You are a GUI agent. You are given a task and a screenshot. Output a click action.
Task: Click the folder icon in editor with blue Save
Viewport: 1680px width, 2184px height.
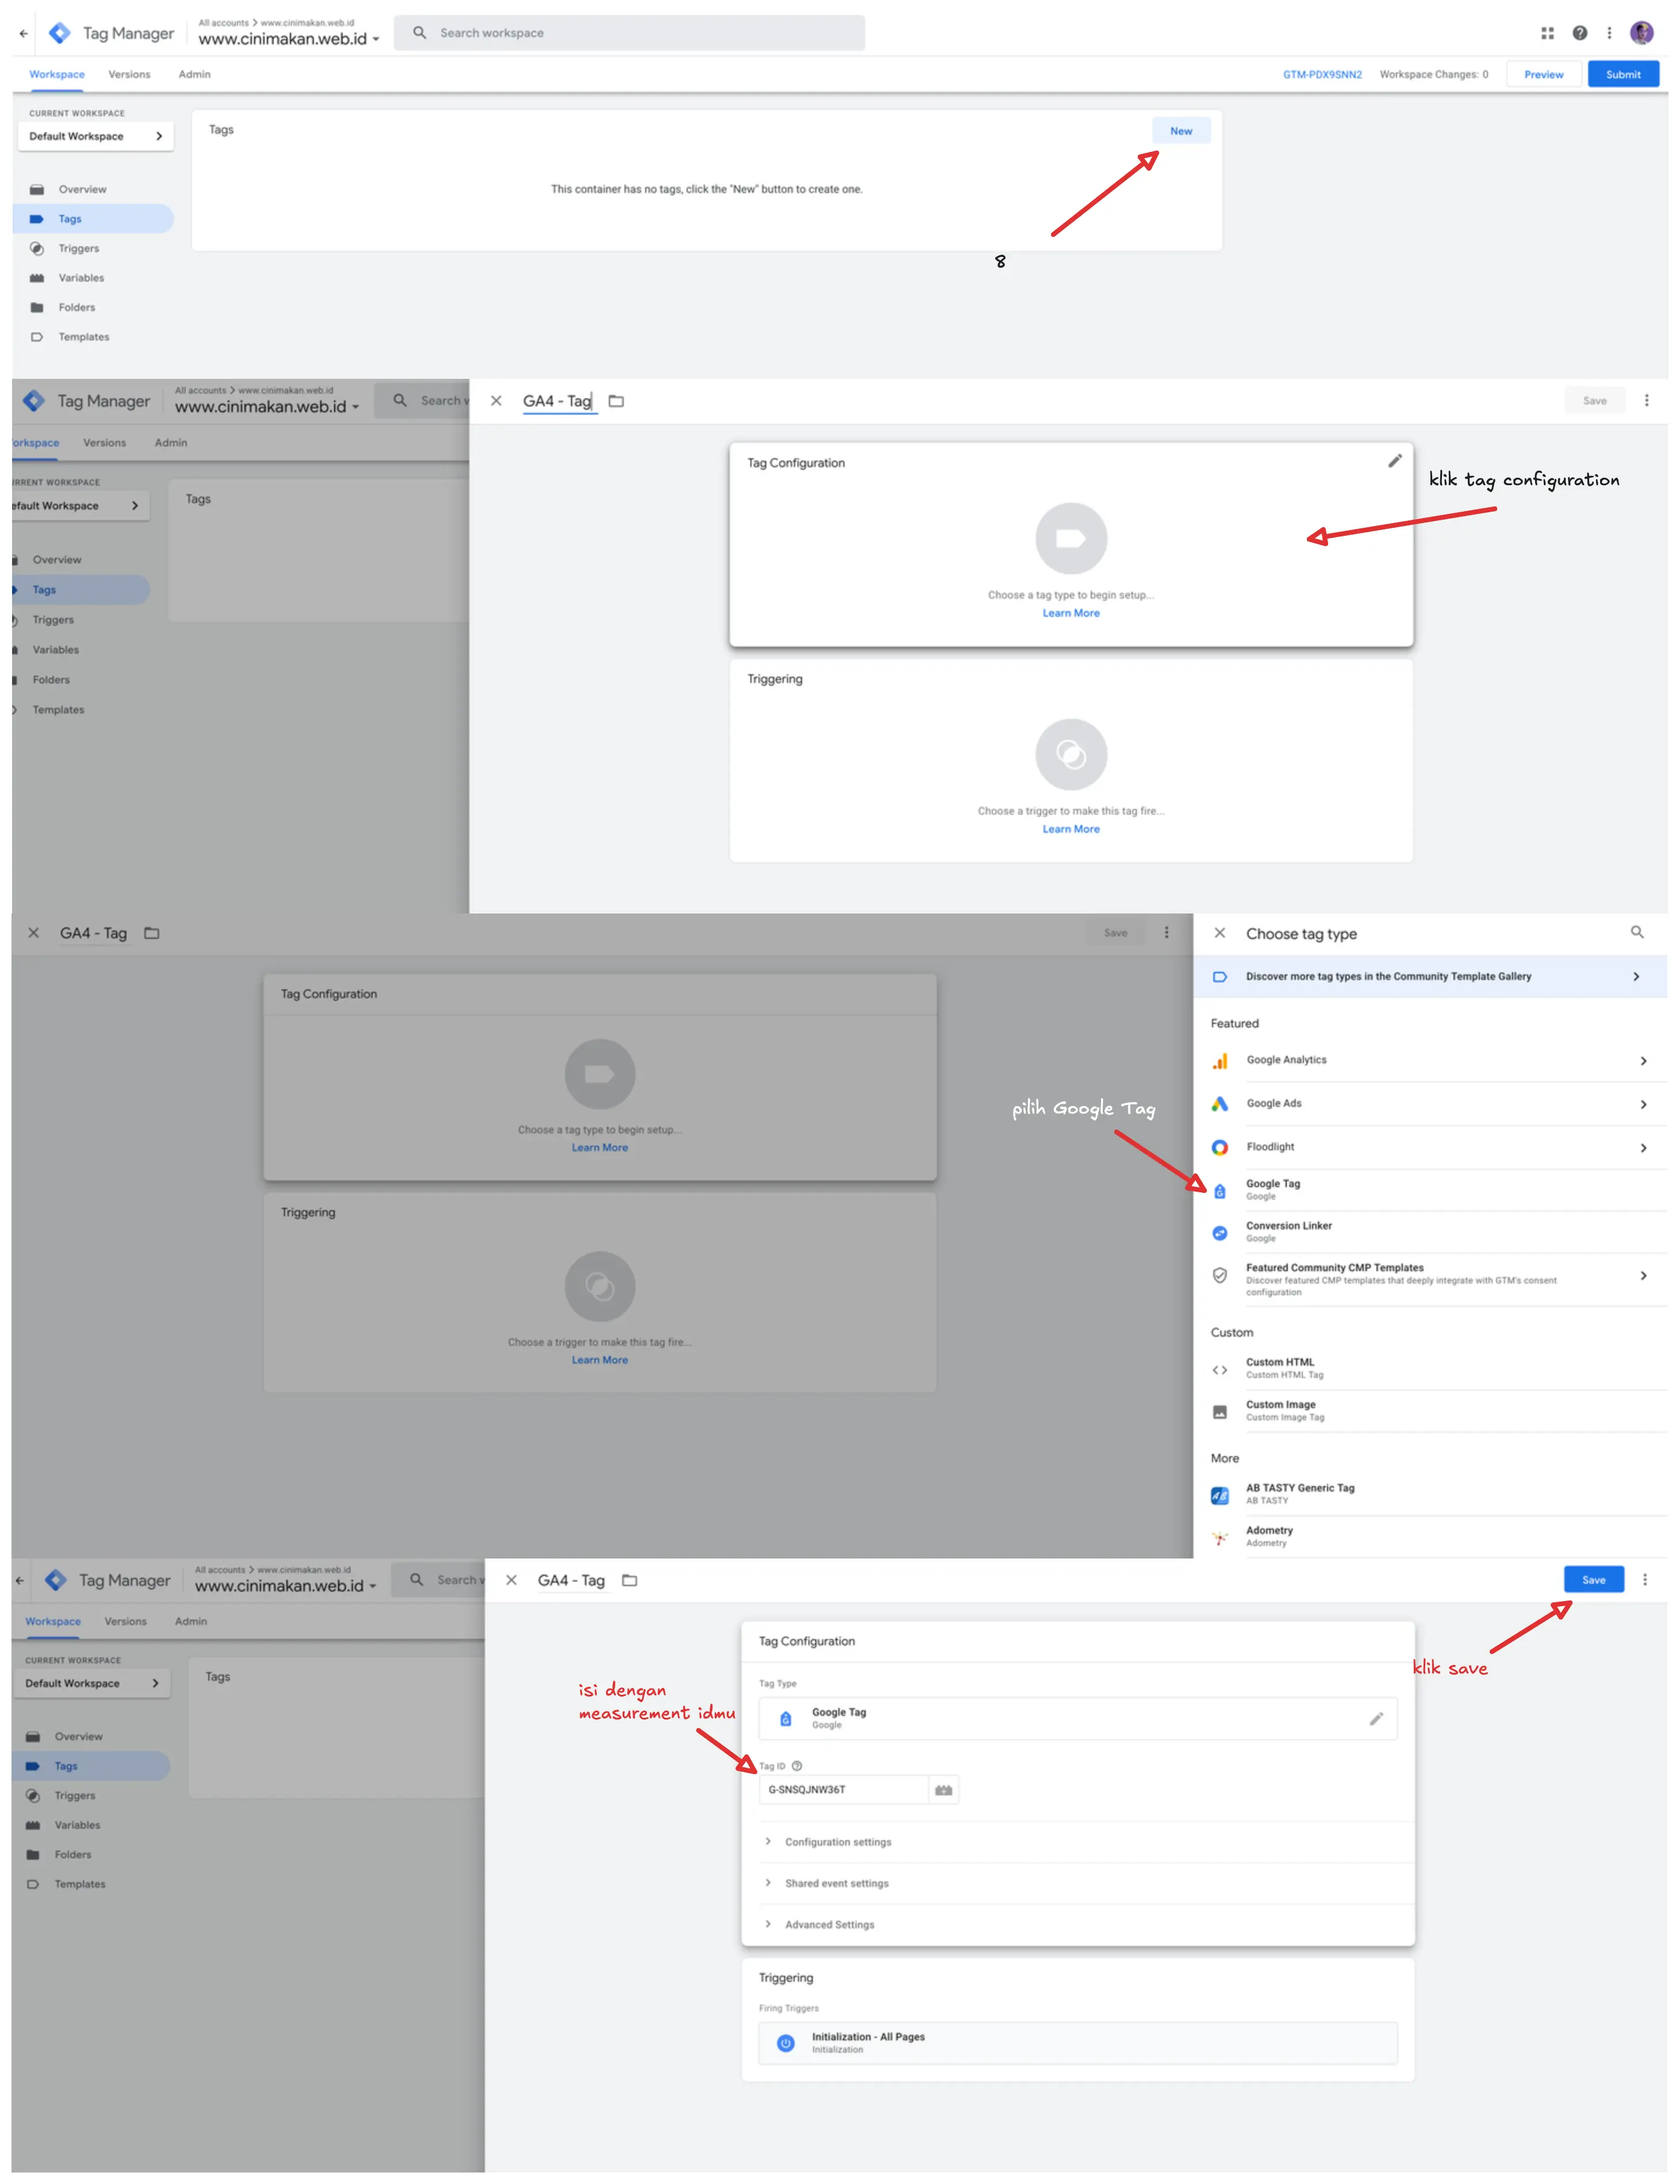coord(629,1579)
